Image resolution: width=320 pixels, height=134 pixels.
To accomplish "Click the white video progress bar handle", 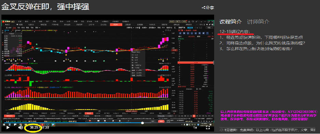I will coord(142,123).
